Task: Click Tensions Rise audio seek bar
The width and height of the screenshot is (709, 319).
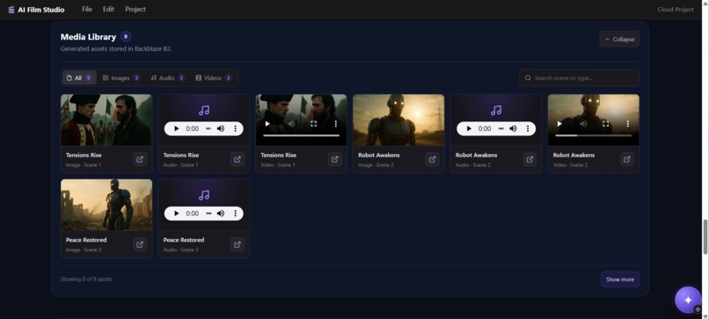Action: 208,129
